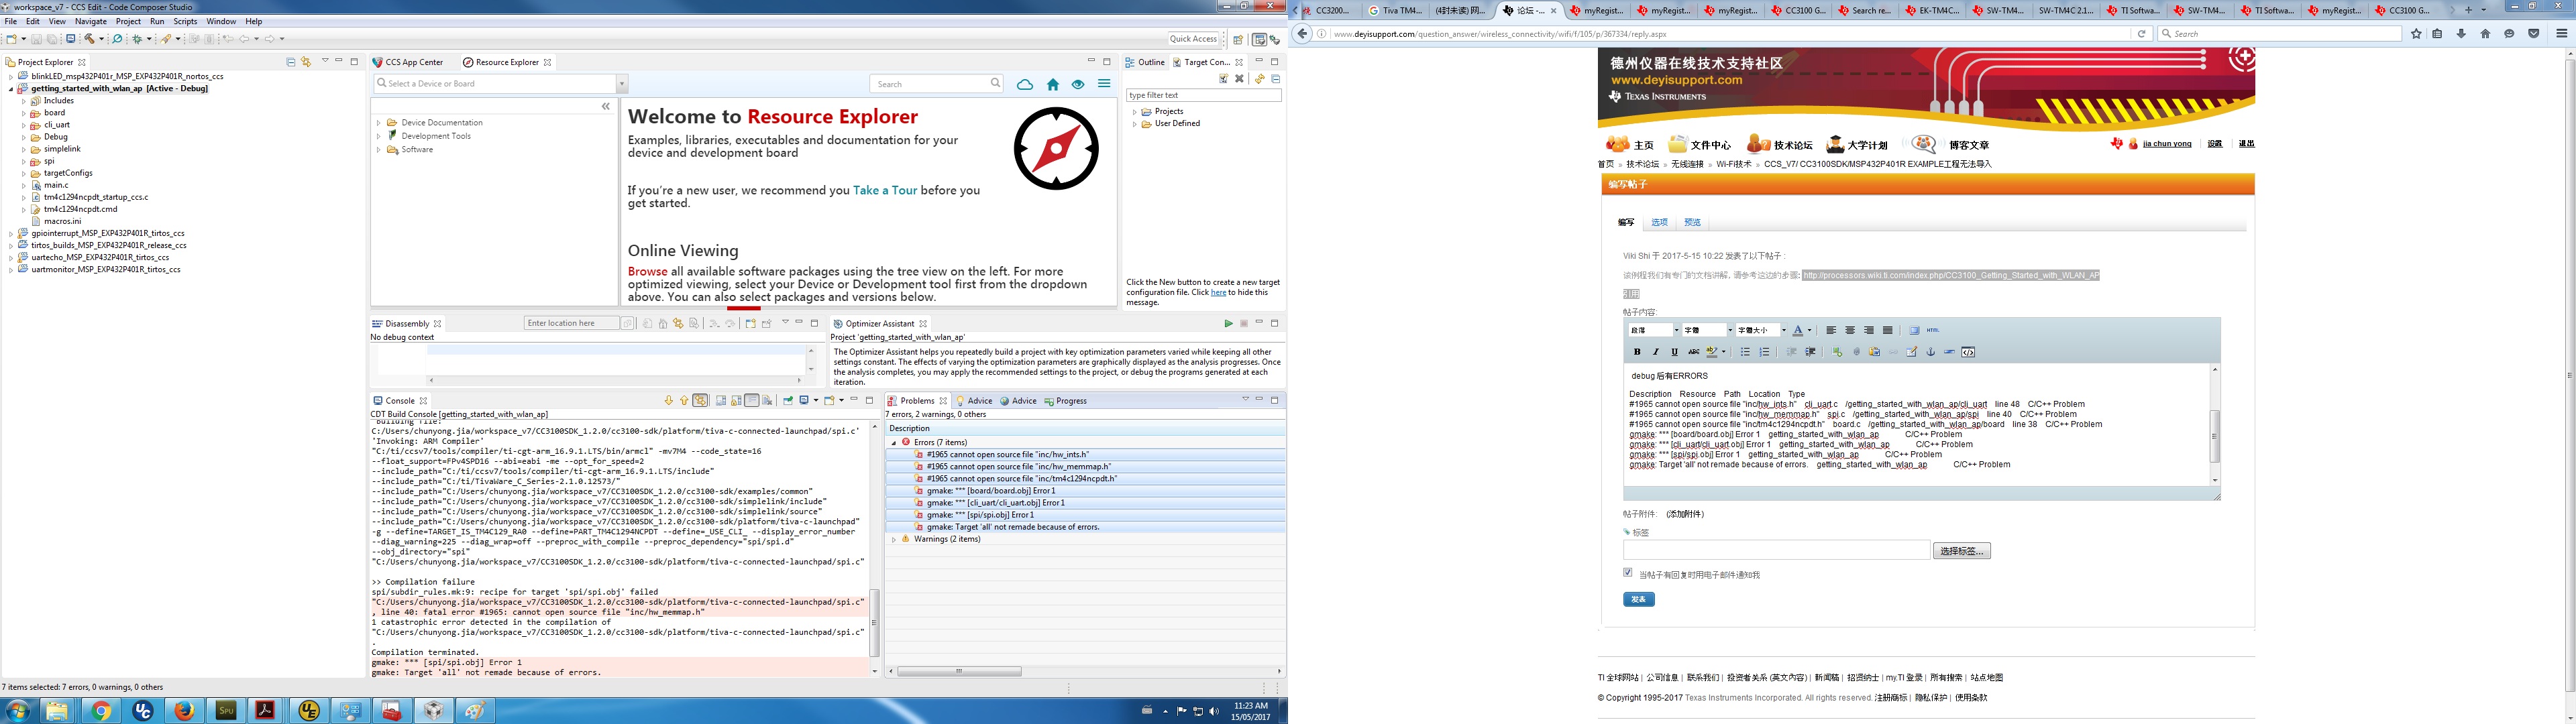Open the Select a Device or Board dropdown

[x=622, y=85]
